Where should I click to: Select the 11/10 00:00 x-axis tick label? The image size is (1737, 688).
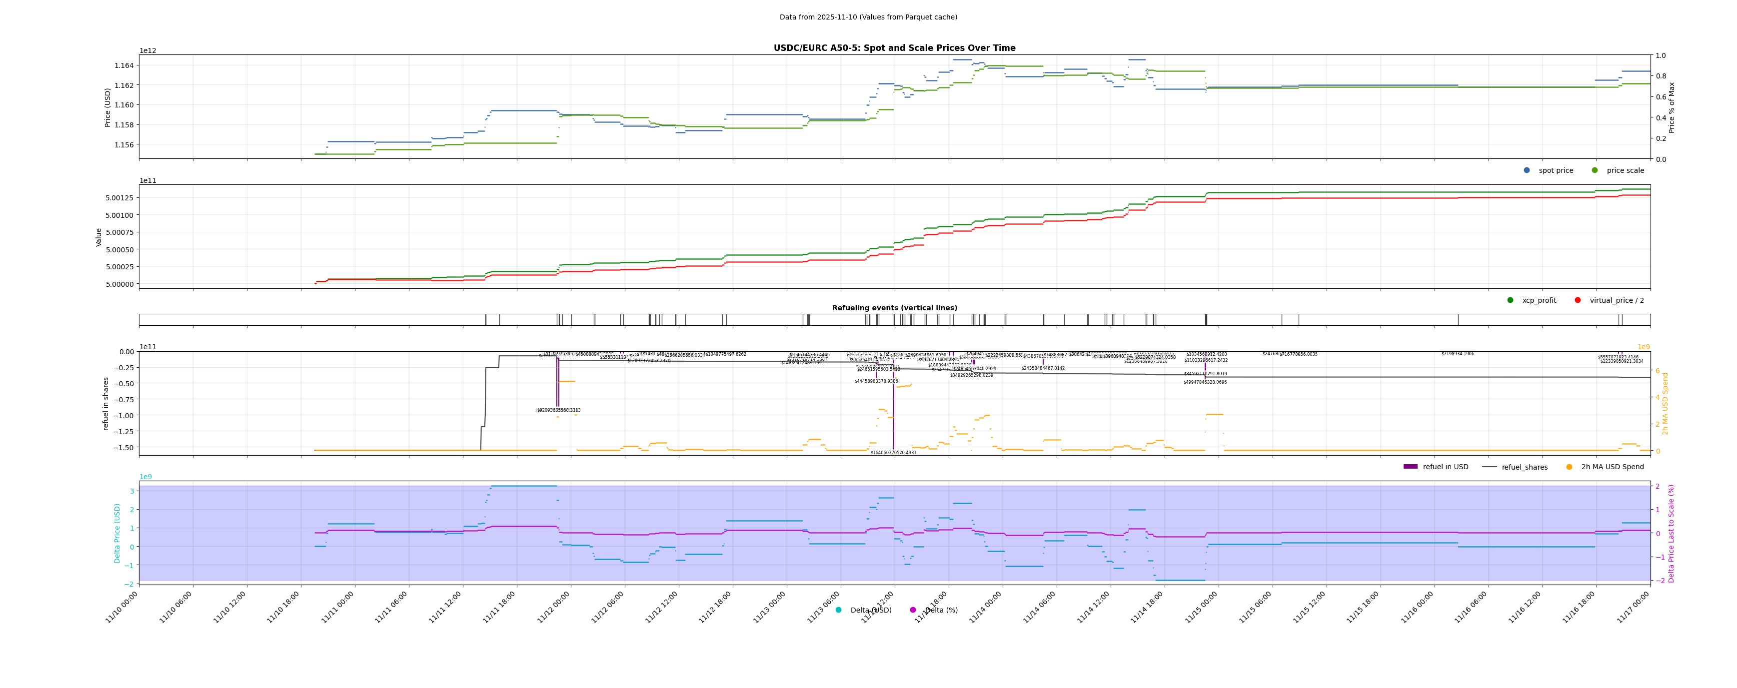[x=123, y=608]
